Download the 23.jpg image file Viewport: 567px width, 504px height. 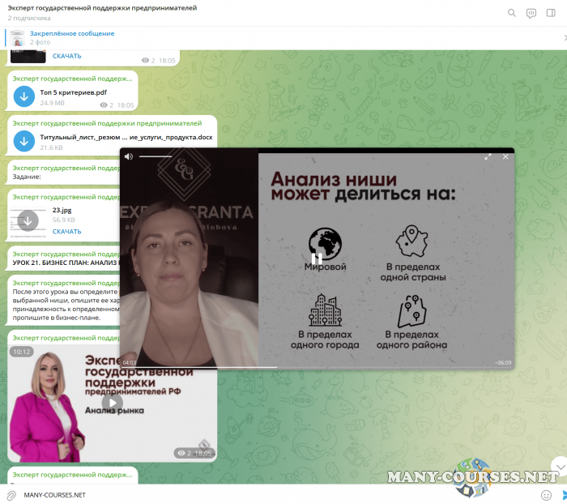28,220
